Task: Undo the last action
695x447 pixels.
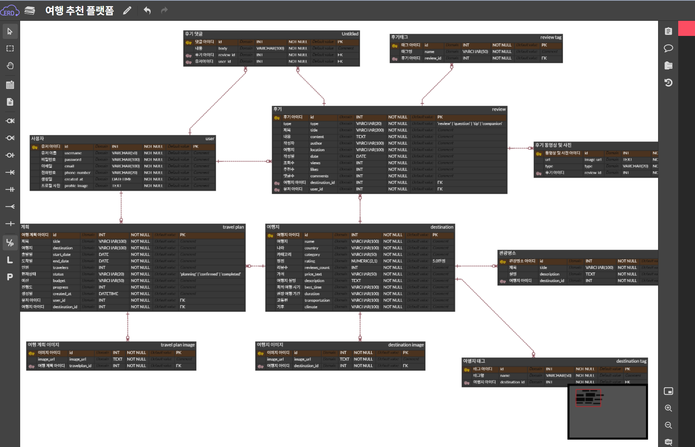Action: (x=147, y=11)
